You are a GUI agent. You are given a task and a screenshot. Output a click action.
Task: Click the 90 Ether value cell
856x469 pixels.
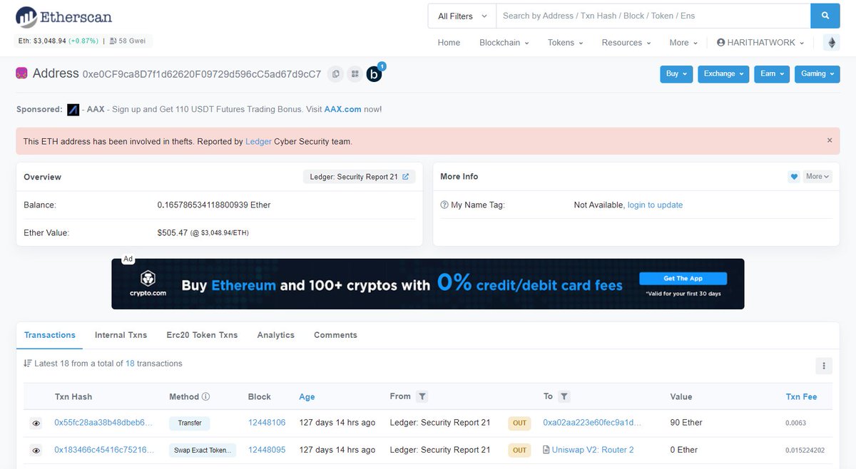click(686, 423)
